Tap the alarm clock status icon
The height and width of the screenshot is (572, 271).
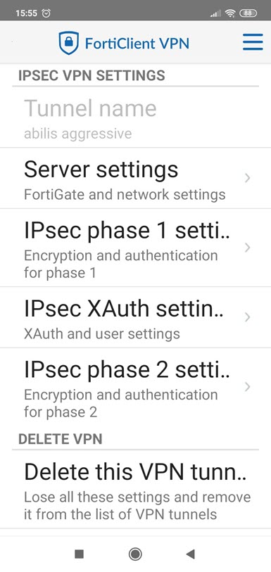point(46,13)
